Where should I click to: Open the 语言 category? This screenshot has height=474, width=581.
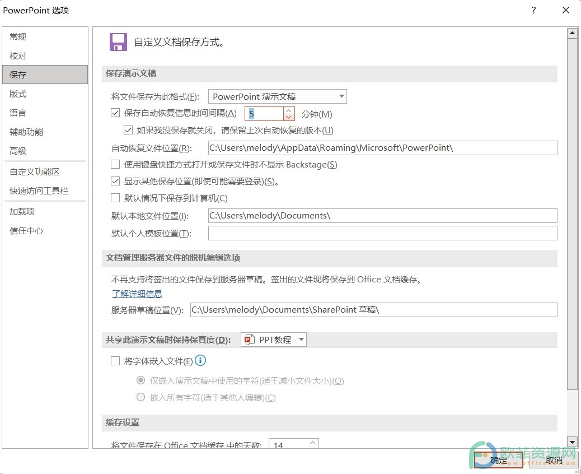pos(45,113)
